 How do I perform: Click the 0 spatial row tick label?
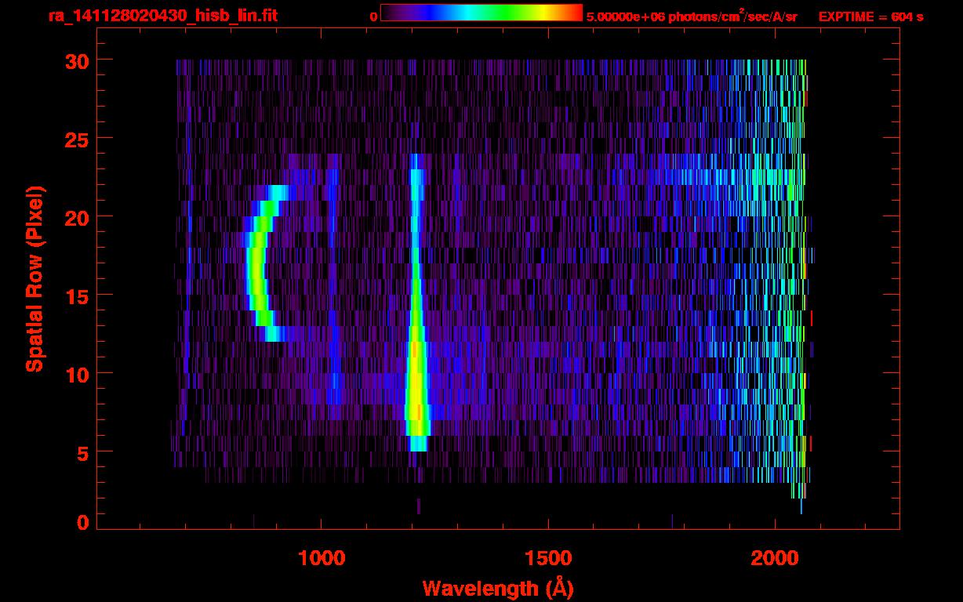click(x=83, y=523)
